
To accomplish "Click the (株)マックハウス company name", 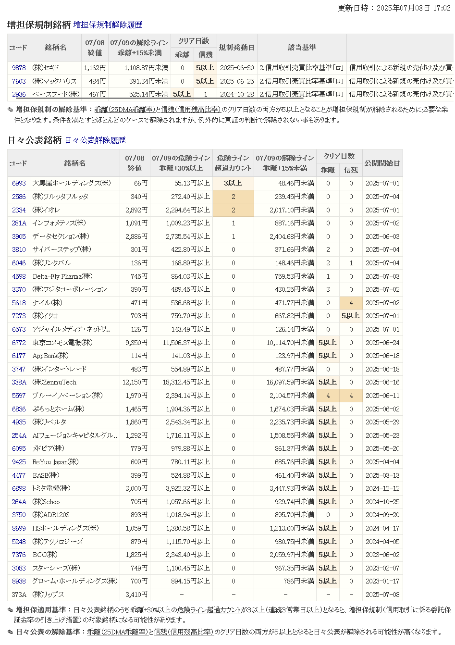I will point(54,81).
